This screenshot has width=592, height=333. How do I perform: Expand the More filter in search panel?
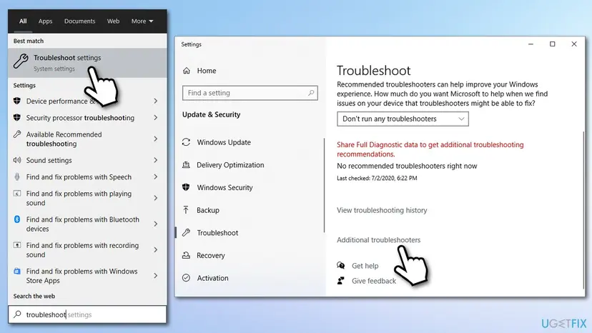[x=142, y=21]
